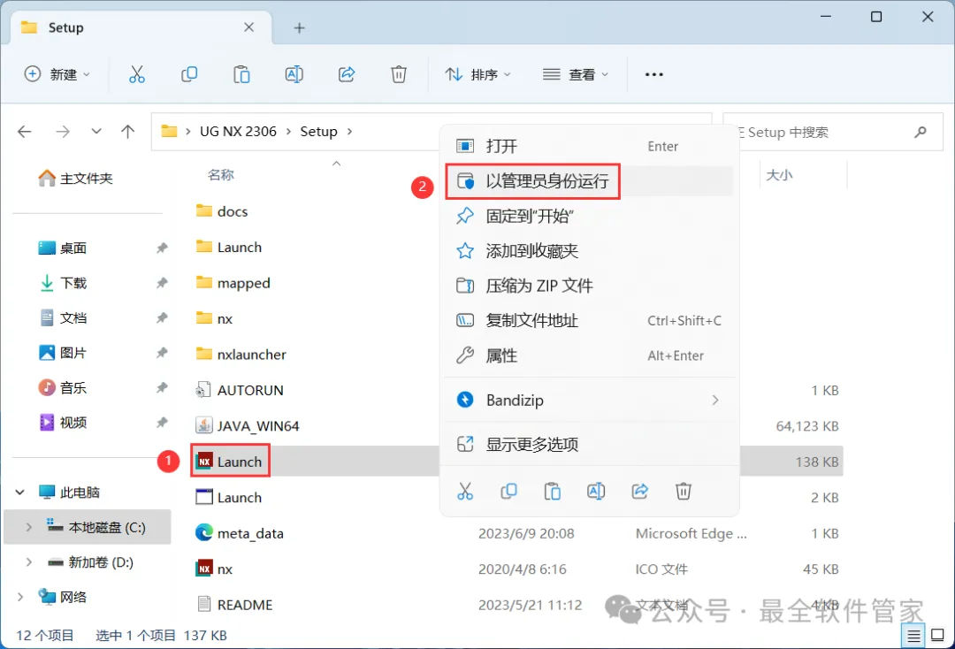Choose 压缩为 ZIP 文件 in the context menu

click(588, 286)
